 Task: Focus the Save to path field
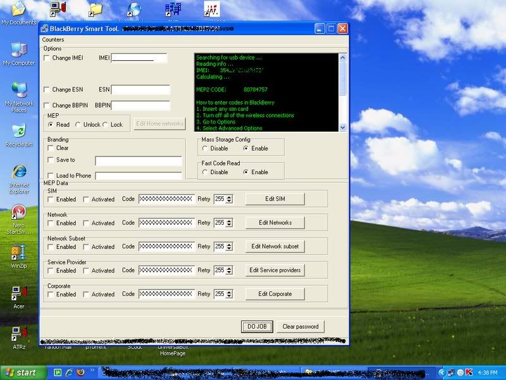(139, 161)
